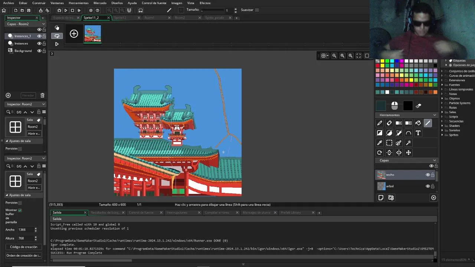Switch to the Room2 tab
475x267 pixels.
pyautogui.click(x=180, y=18)
